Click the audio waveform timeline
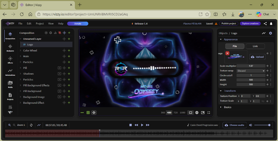278x141 pixels. 139,133
